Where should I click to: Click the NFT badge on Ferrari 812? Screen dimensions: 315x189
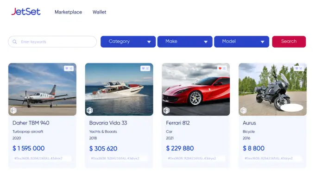pos(167,111)
